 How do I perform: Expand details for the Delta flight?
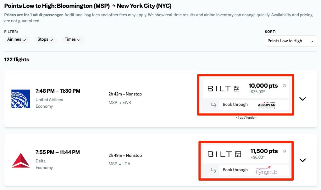tap(302, 160)
